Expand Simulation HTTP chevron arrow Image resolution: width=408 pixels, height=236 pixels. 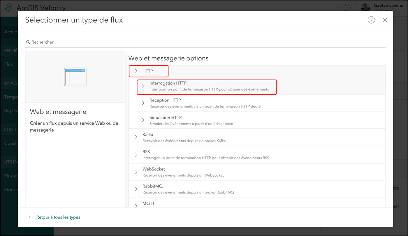tap(143, 120)
